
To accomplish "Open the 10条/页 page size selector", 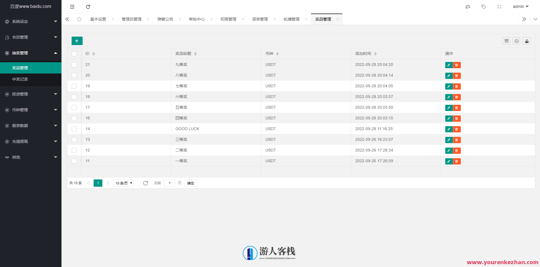I will coord(123,183).
